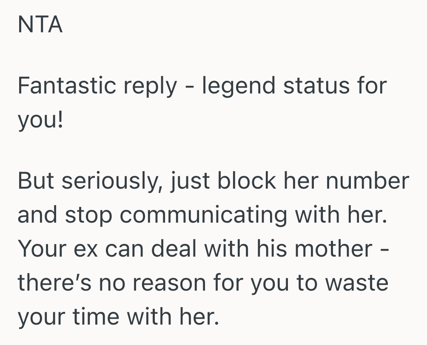
Task: Click the word "mother"
Action: coord(333,249)
